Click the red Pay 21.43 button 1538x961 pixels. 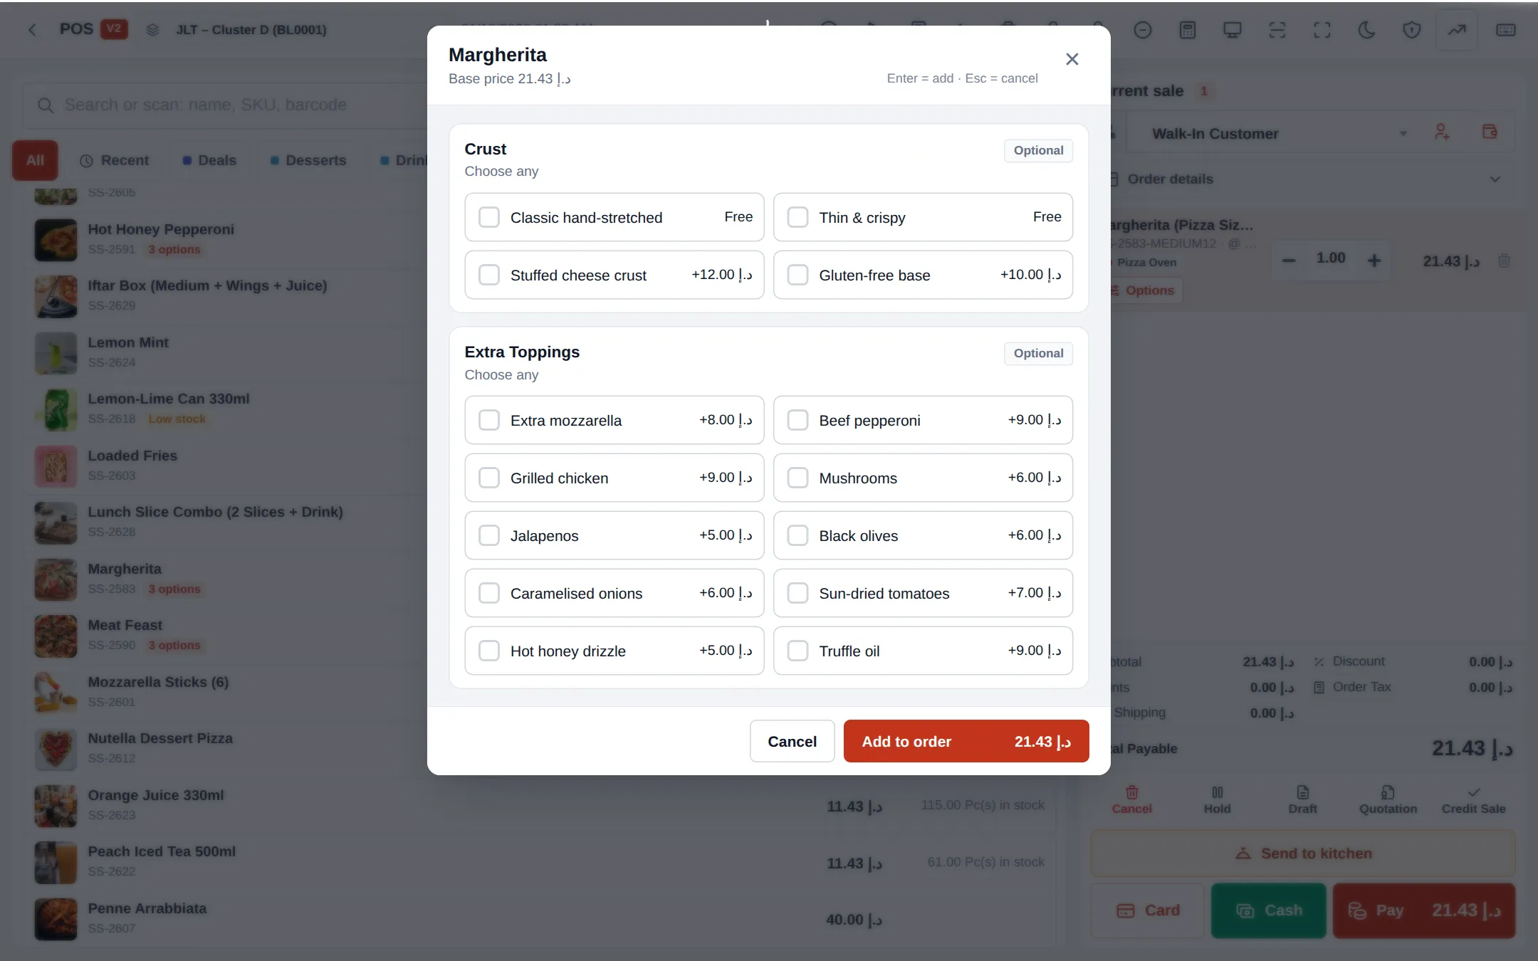(x=1424, y=910)
